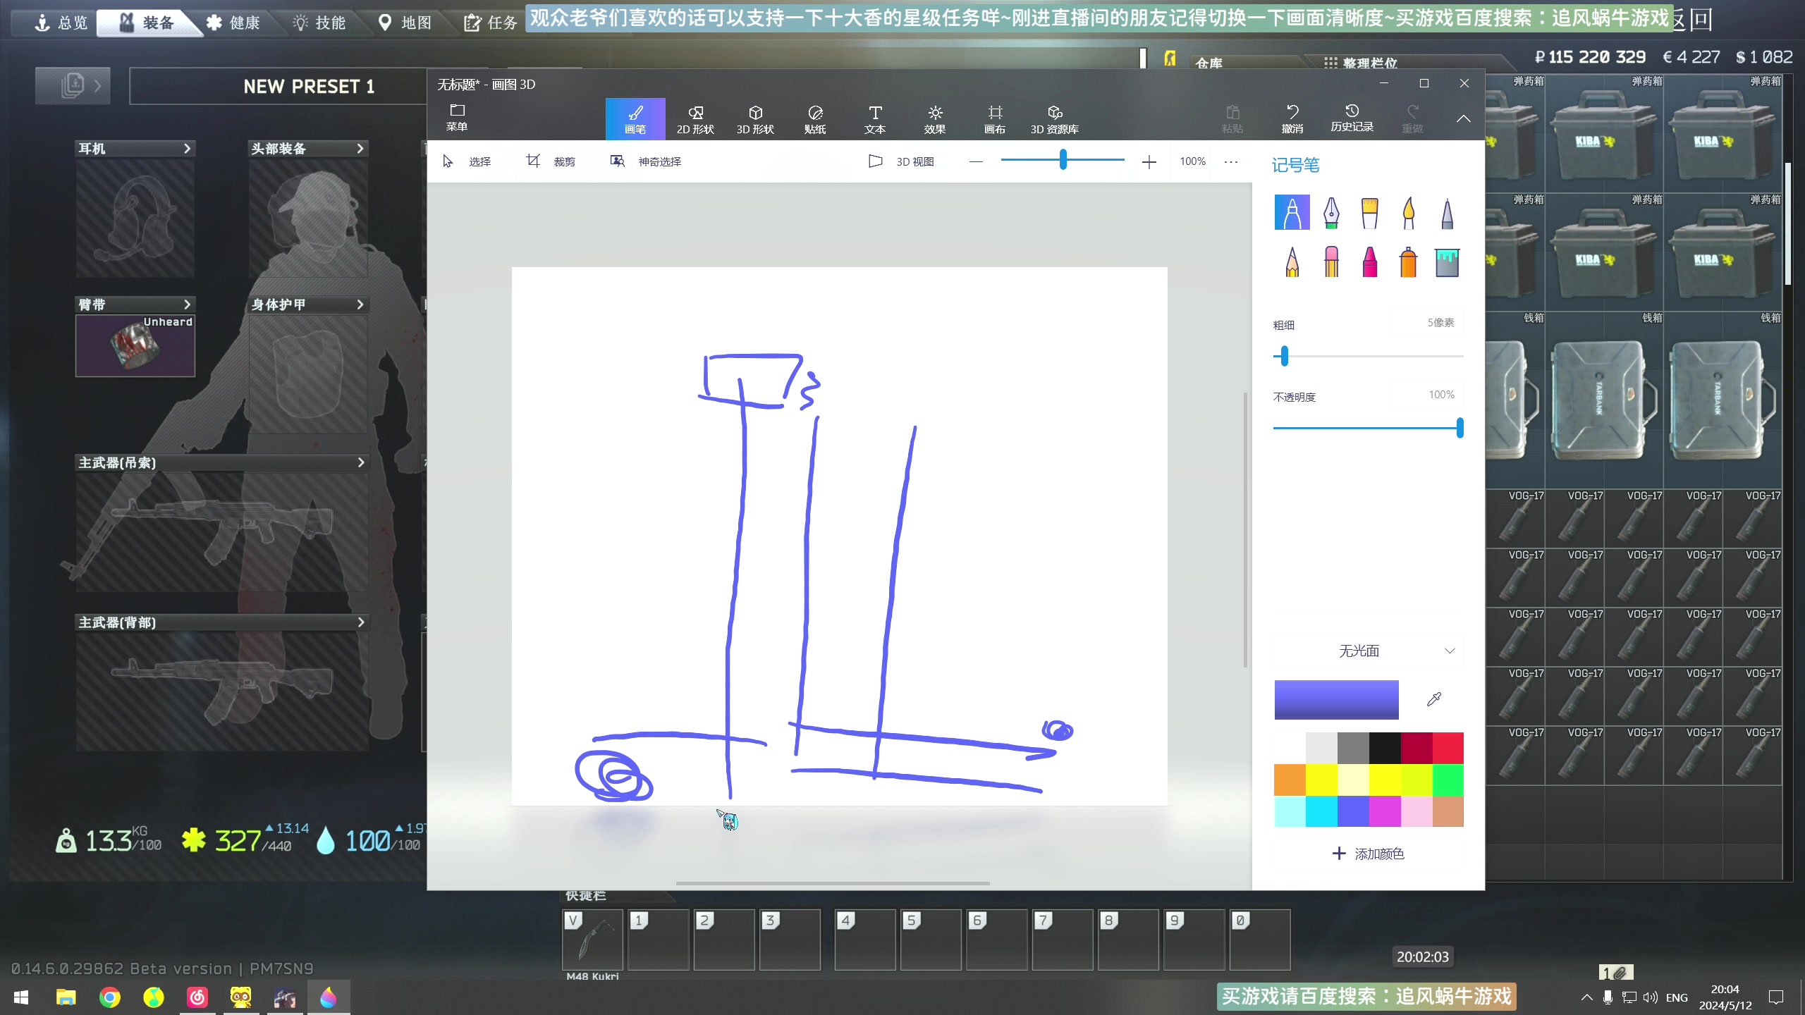This screenshot has width=1805, height=1015.
Task: Expand the 主武器(背部) back weapon arrow
Action: (360, 622)
